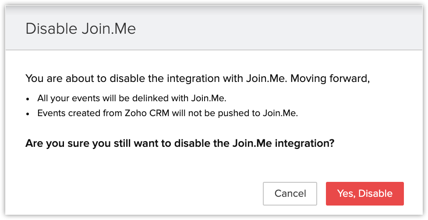The height and width of the screenshot is (220, 428).
Task: Confirm with the "Yes, Disable" button
Action: 364,194
